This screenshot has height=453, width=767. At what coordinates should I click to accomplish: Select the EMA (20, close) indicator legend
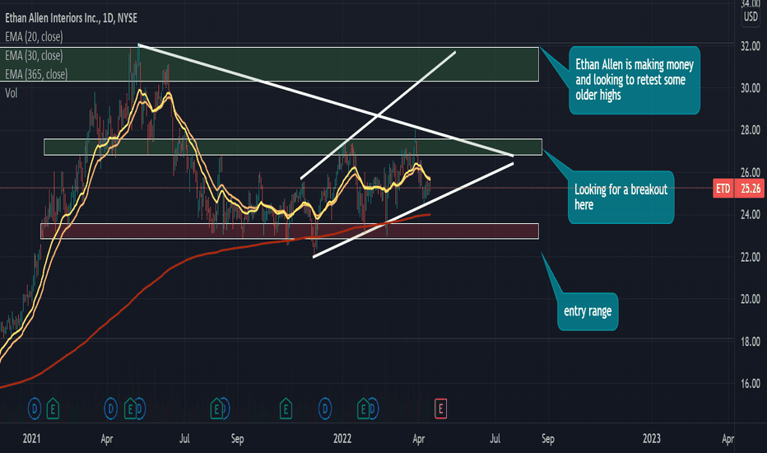click(34, 37)
